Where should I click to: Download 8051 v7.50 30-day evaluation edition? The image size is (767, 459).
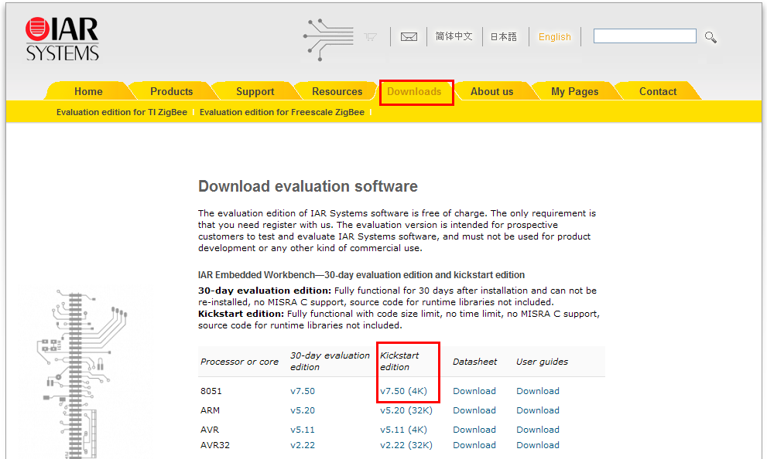tap(303, 391)
